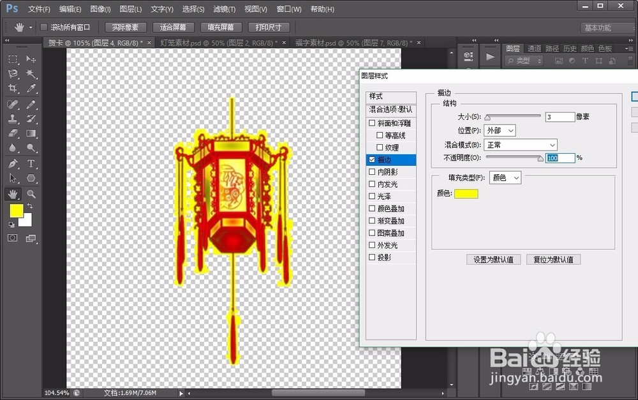The height and width of the screenshot is (400, 638).
Task: Click the 打印尺寸 button
Action: point(269,27)
